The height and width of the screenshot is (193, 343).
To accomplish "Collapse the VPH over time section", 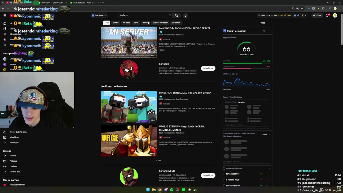I will 269,74.
